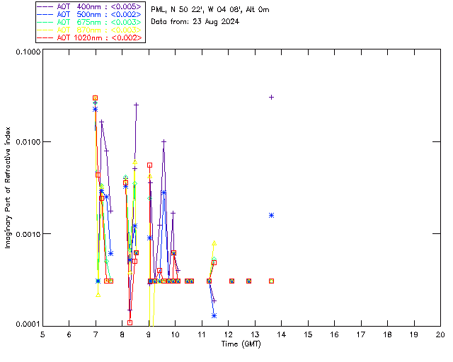Screen dimensions: 453x362
Task: Click the 0.0001 y-axis tick label
Action: pos(28,325)
